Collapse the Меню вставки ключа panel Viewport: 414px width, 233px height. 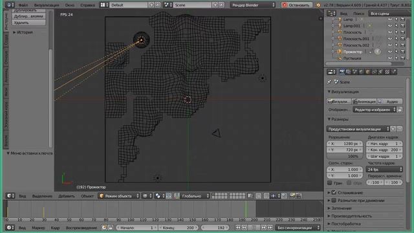click(x=29, y=153)
